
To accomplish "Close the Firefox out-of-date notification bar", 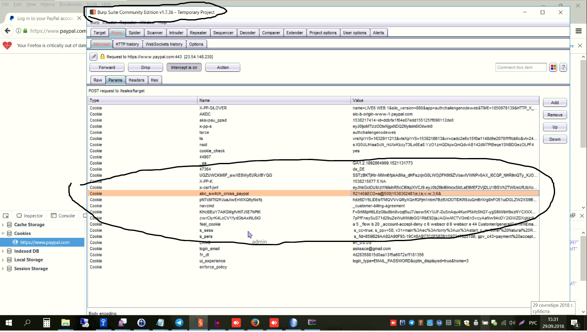I will pyautogui.click(x=580, y=45).
